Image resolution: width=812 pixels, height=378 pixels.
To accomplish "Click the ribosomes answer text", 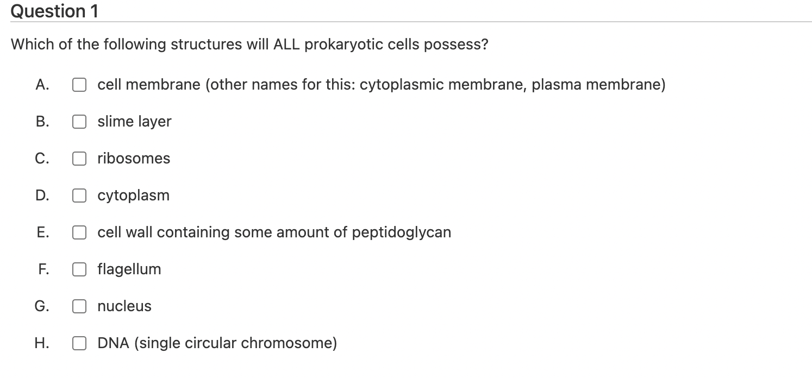I will [133, 159].
